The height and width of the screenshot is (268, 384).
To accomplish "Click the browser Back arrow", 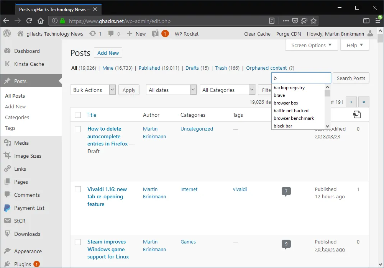I will 6,21.
